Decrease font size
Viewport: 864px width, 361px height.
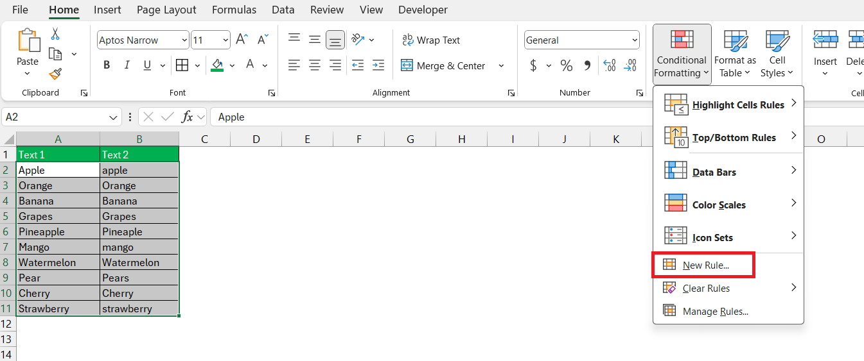tap(262, 40)
